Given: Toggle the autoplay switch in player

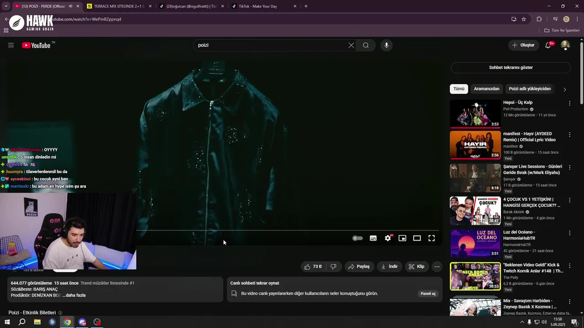Looking at the screenshot, I should (x=358, y=238).
